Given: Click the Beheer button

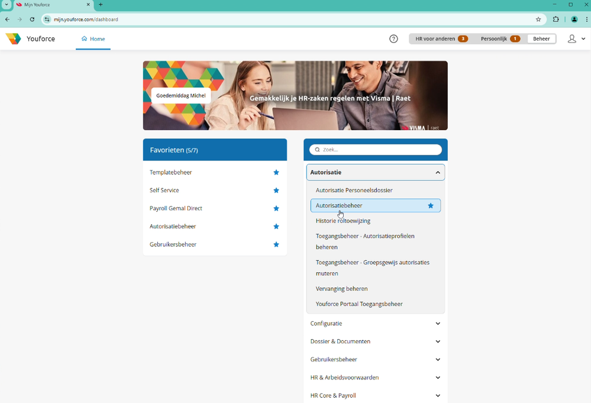Looking at the screenshot, I should pos(541,38).
